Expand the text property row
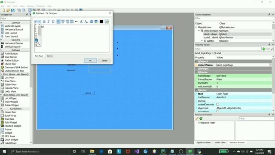The width and height of the screenshot is (275, 155). point(196,94)
